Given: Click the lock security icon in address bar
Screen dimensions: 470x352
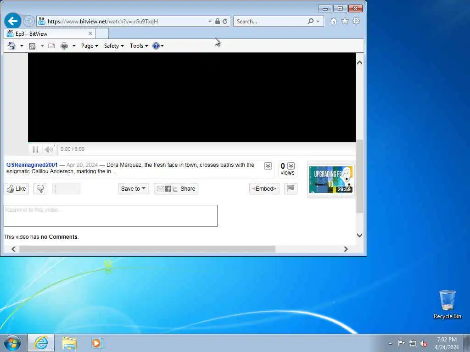Looking at the screenshot, I should pyautogui.click(x=217, y=21).
